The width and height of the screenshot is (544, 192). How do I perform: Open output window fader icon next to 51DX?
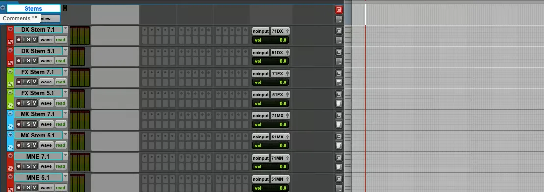click(287, 53)
